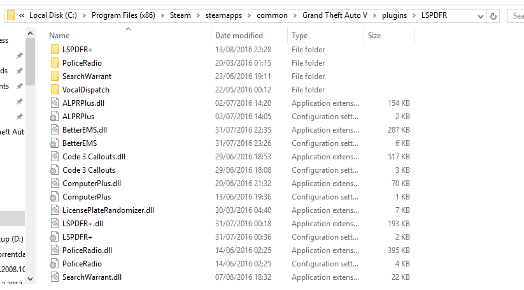Expand the arrow after plugins breadcrumb

point(414,16)
